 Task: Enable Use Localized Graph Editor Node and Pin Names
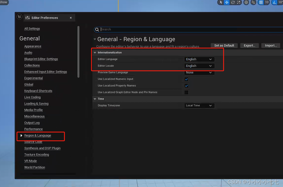point(186,92)
